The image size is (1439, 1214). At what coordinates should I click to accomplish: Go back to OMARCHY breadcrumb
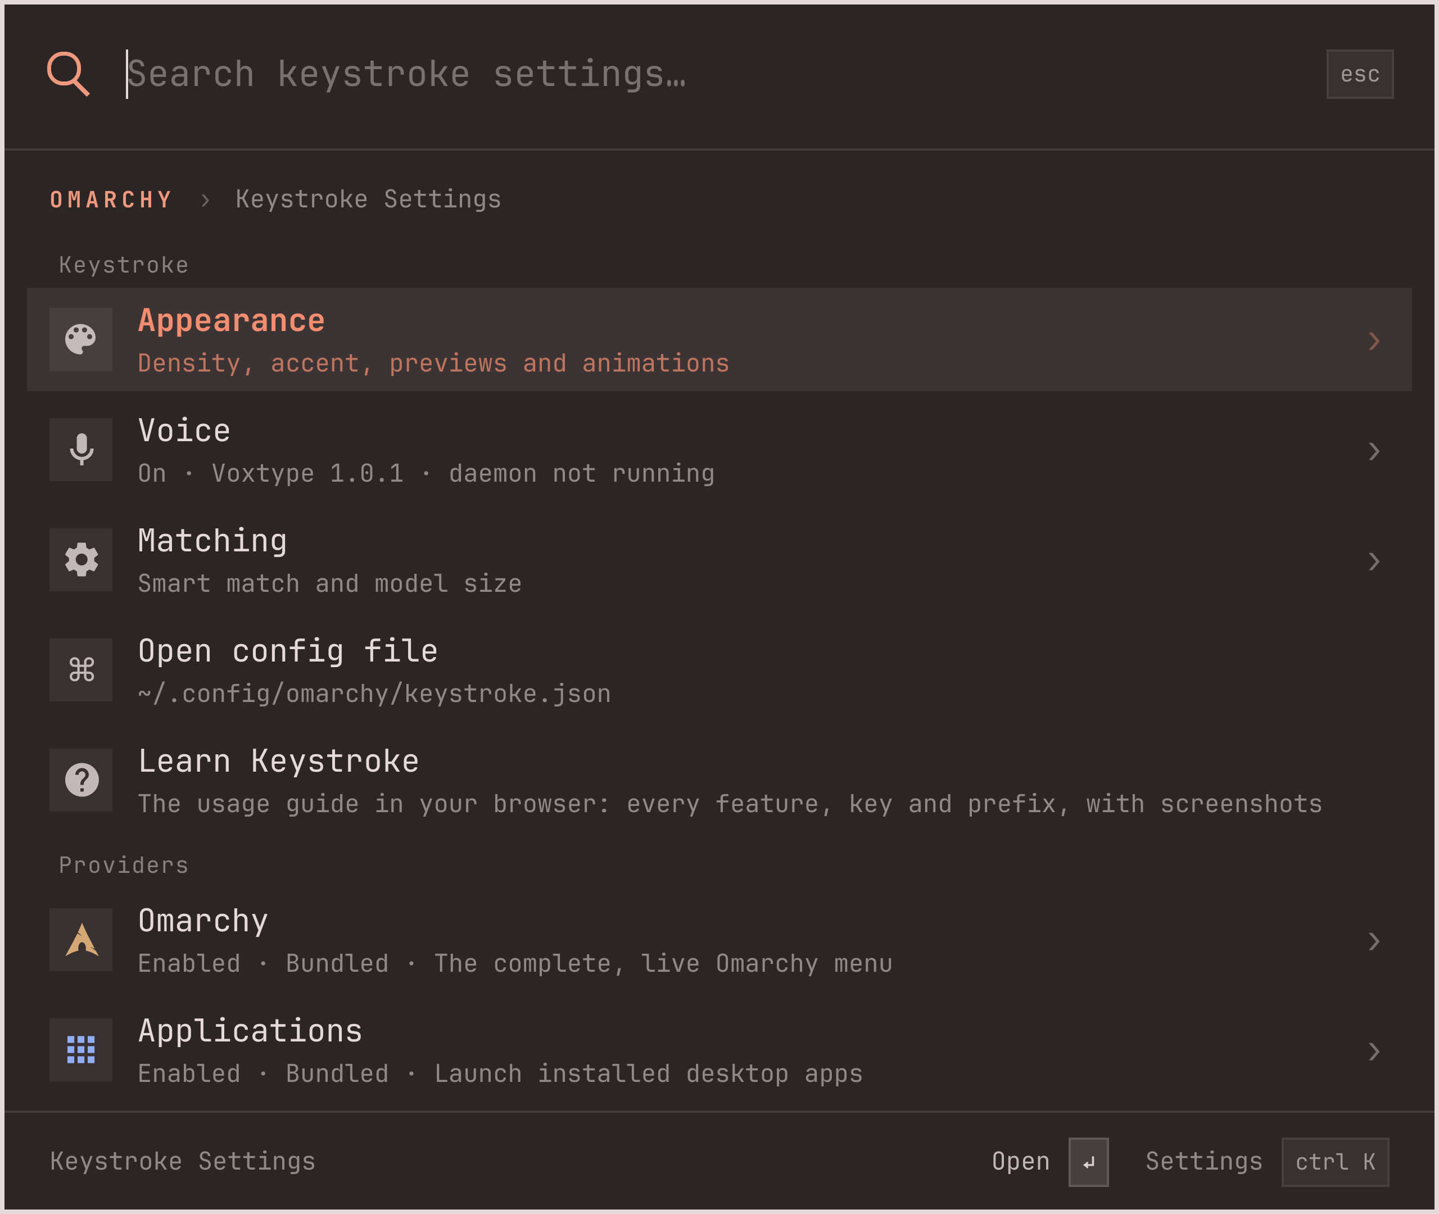[111, 200]
